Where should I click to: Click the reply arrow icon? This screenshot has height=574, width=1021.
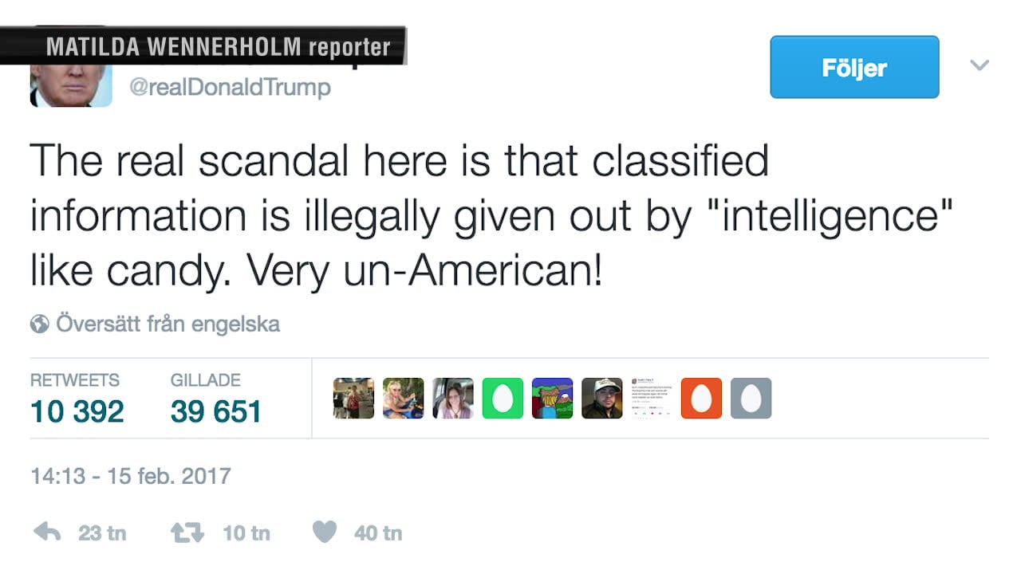[x=48, y=533]
